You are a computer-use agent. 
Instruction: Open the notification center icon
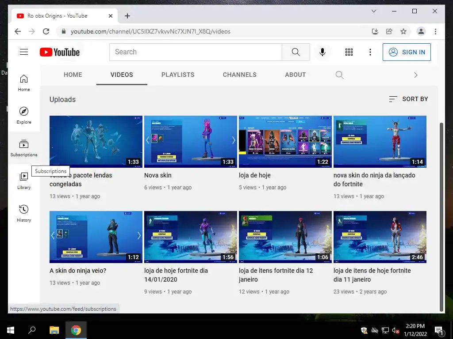(x=439, y=330)
